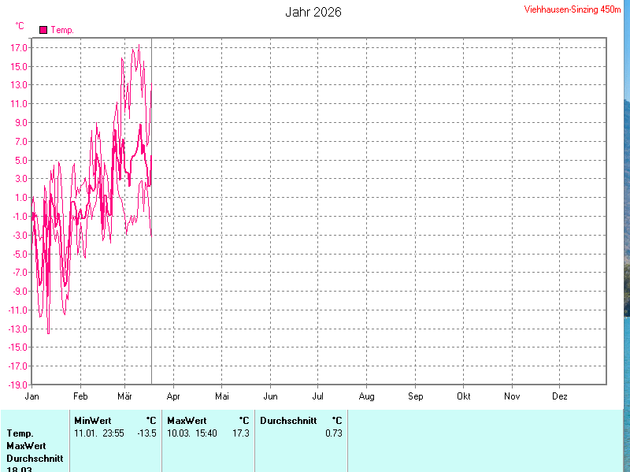The height and width of the screenshot is (472, 630).
Task: Select the Feb month label on axis
Action: click(x=80, y=396)
